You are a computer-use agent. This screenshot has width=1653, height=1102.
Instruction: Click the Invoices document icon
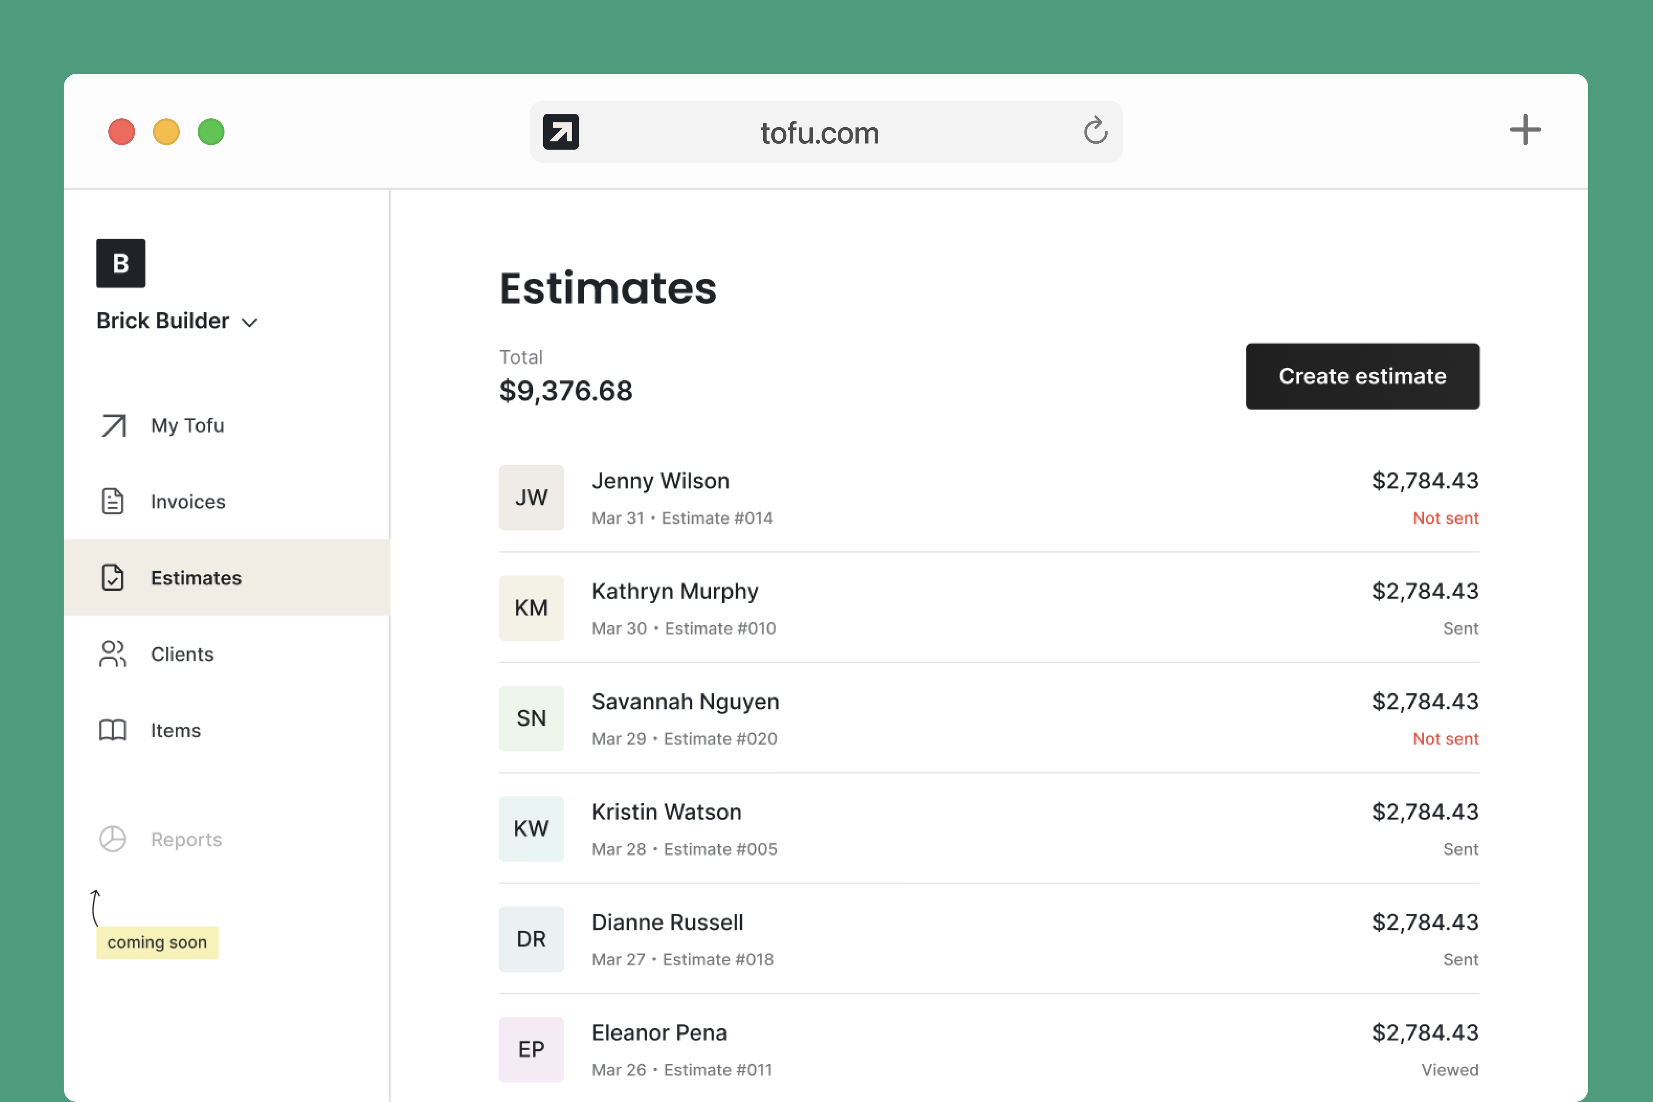(112, 501)
